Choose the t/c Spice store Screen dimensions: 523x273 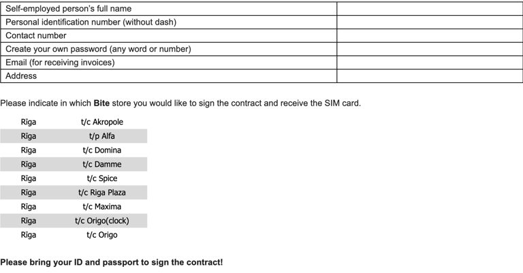[x=74, y=178]
